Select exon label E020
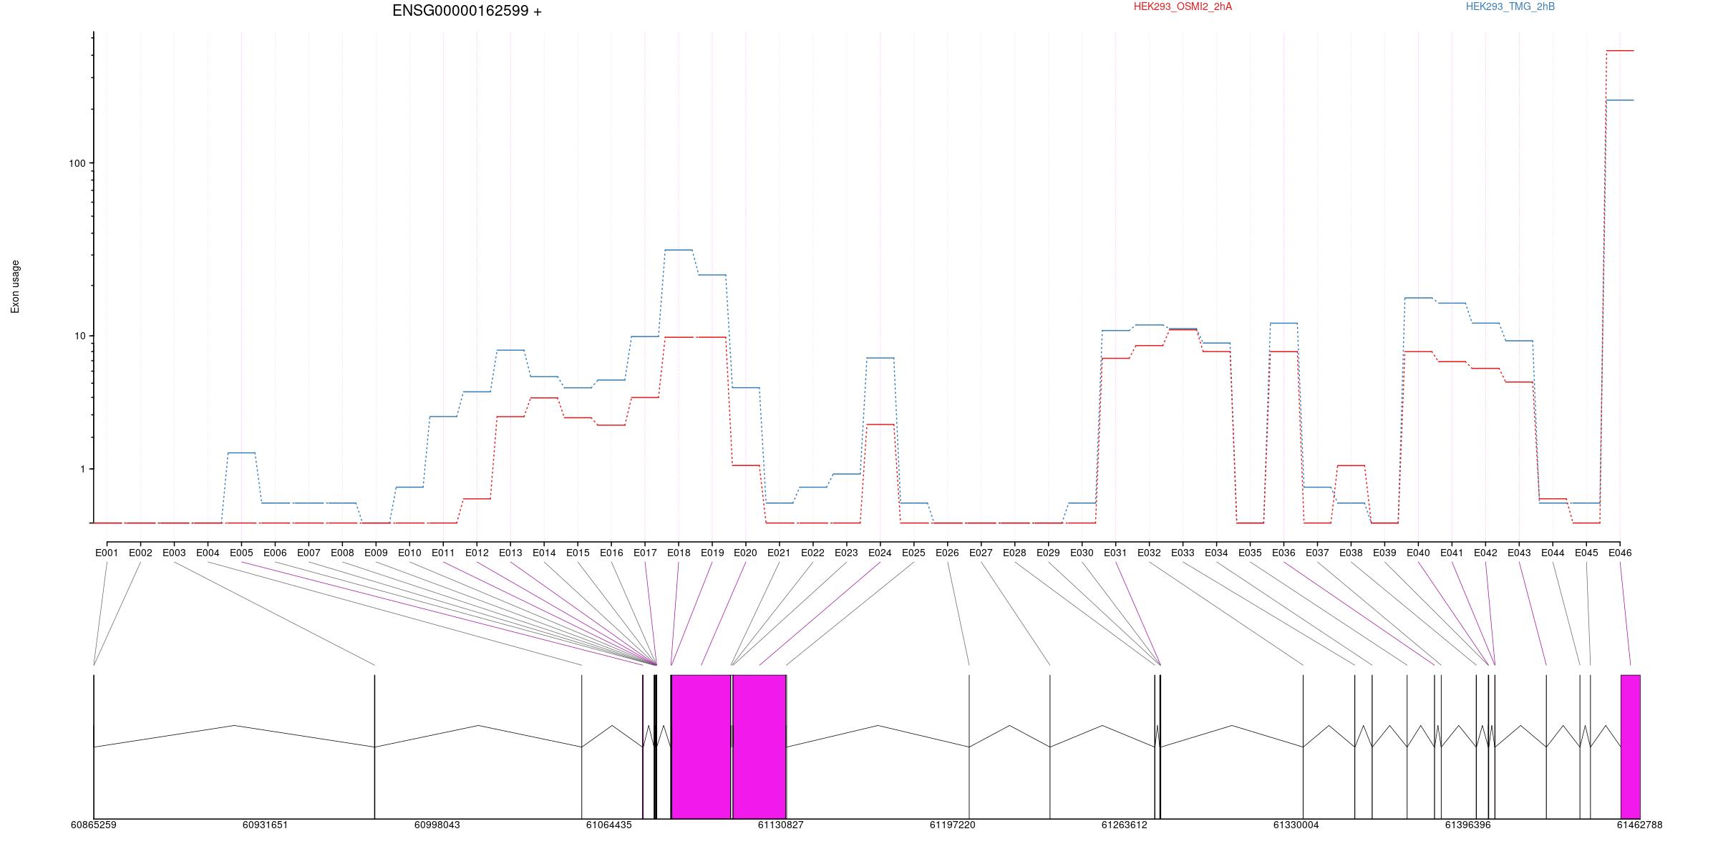Image resolution: width=1718 pixels, height=859 pixels. coord(746,553)
